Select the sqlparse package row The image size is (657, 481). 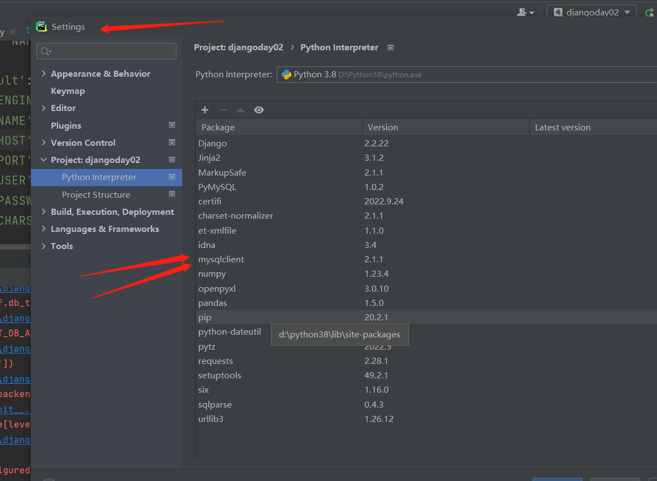(x=427, y=404)
